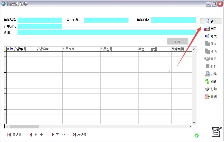
Task: Click the horizontal scrollbar right arrow
Action: (x=190, y=127)
